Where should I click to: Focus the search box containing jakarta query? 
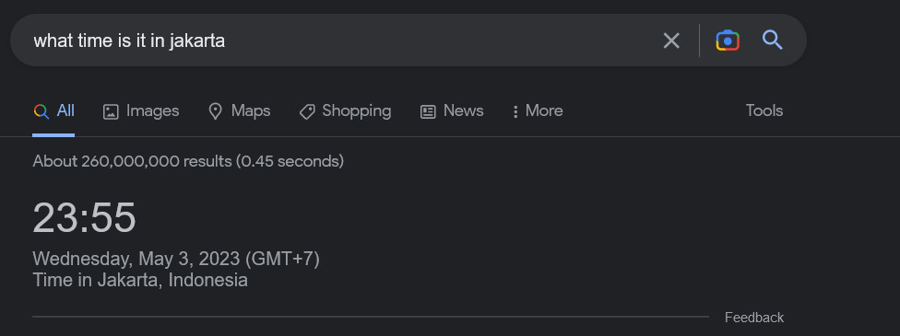pyautogui.click(x=344, y=41)
